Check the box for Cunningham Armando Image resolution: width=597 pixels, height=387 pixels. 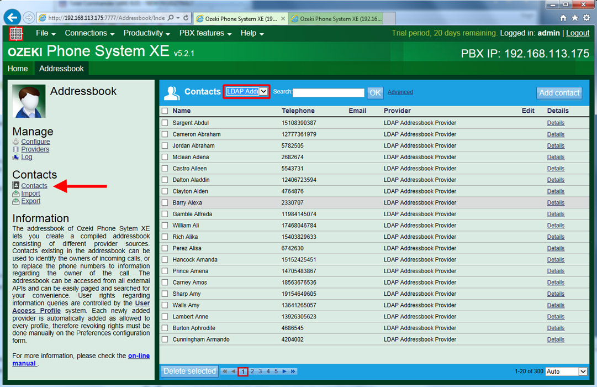(x=165, y=339)
